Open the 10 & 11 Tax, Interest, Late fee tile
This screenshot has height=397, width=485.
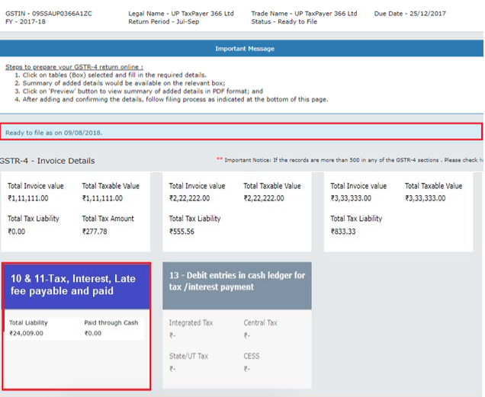coord(75,285)
